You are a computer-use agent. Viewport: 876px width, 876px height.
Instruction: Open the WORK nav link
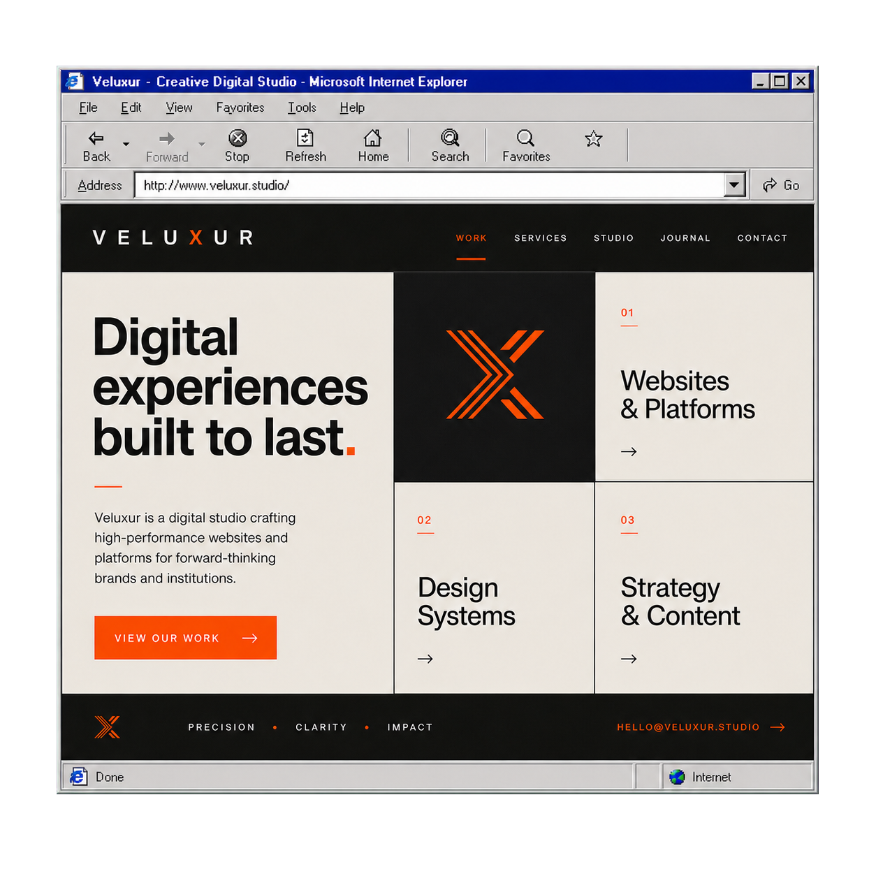click(472, 238)
